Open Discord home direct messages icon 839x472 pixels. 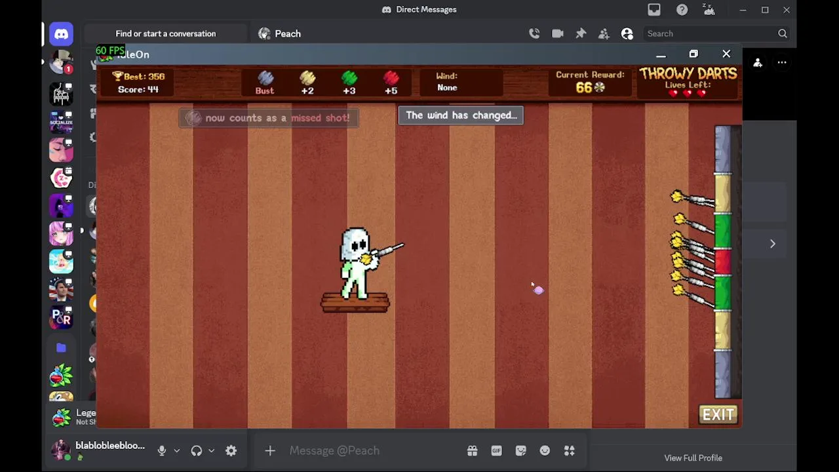pos(61,33)
